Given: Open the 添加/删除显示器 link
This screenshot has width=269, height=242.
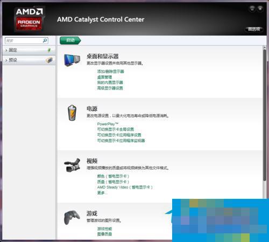Looking at the screenshot, I should coord(110,72).
